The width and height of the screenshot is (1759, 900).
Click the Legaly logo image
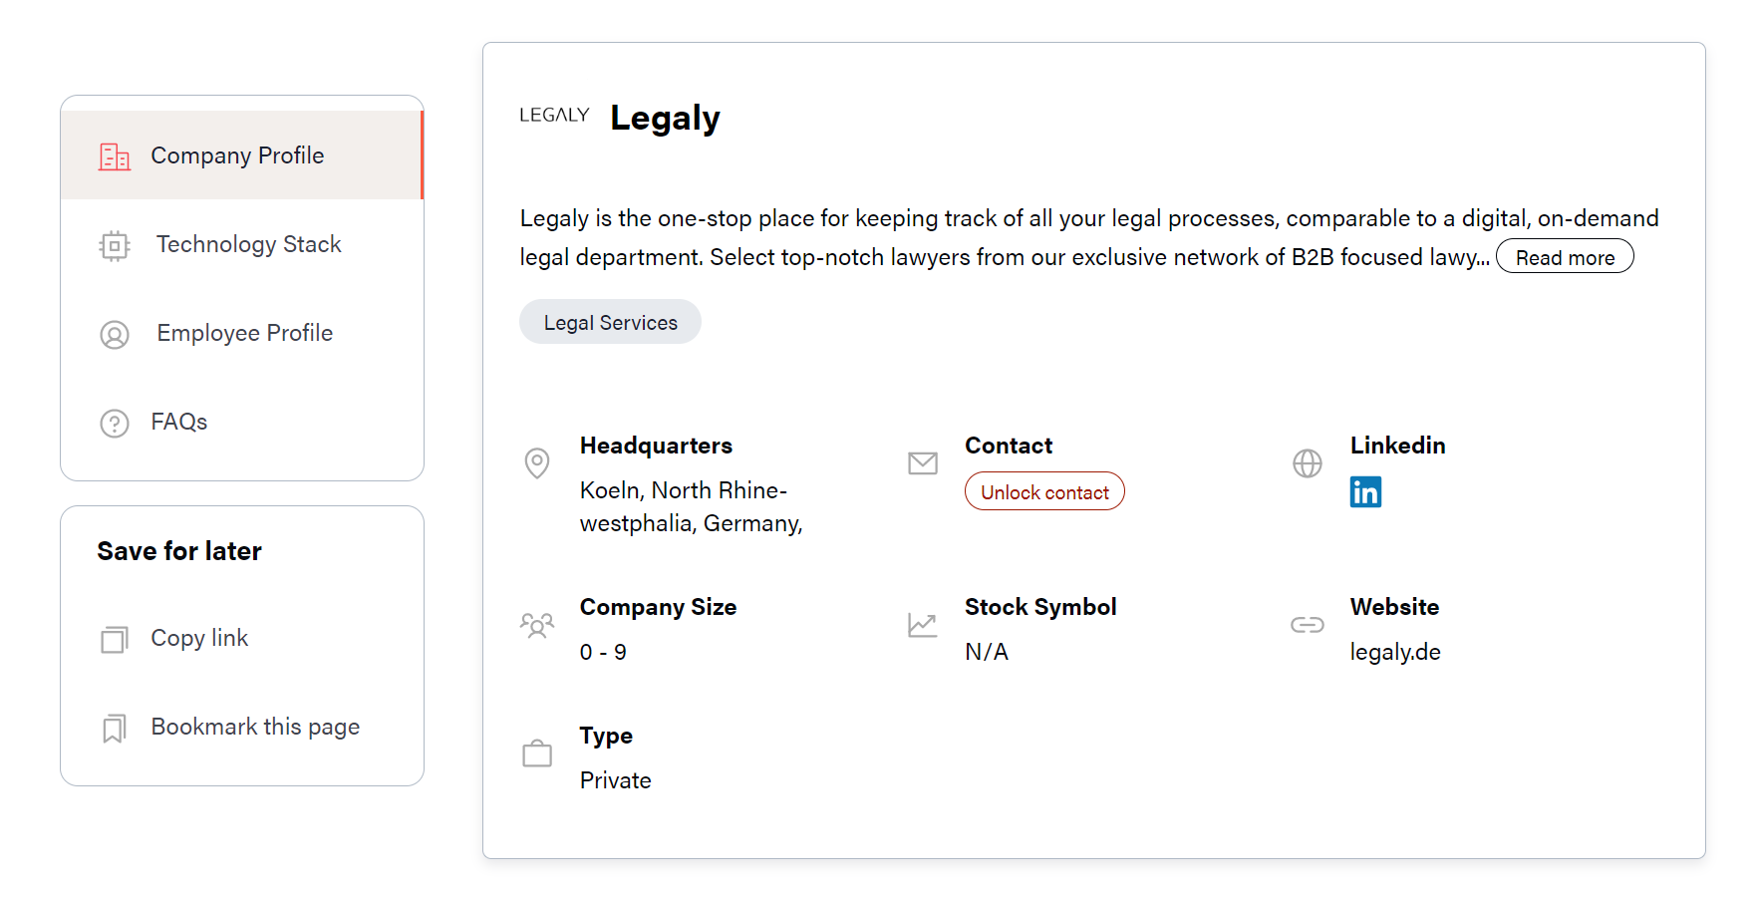554,116
